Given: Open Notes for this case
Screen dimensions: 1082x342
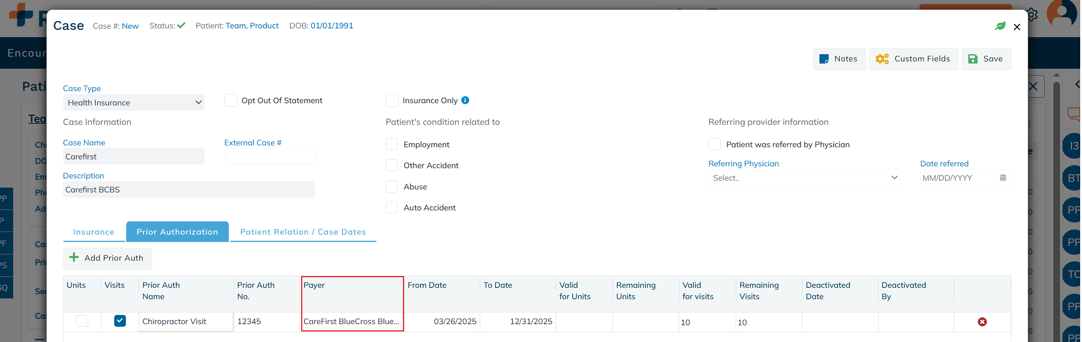Looking at the screenshot, I should [839, 59].
